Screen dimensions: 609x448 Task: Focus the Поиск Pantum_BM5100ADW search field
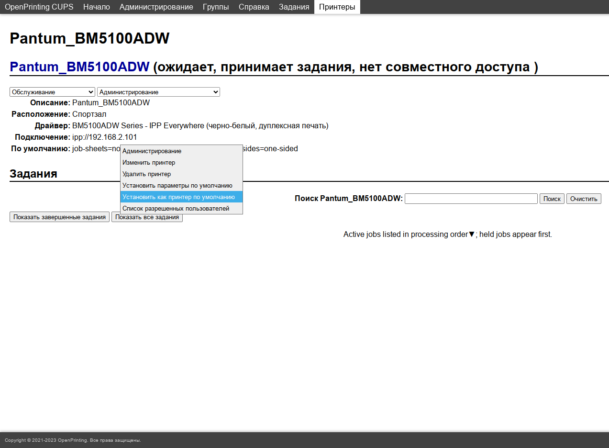point(471,199)
